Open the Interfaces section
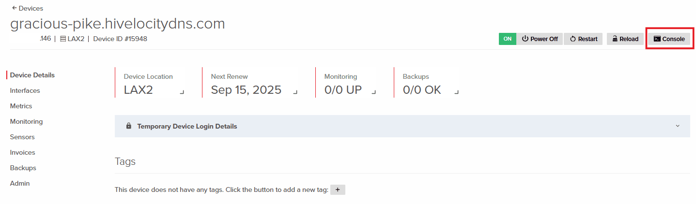Viewport: 696px width, 204px height. (x=25, y=90)
